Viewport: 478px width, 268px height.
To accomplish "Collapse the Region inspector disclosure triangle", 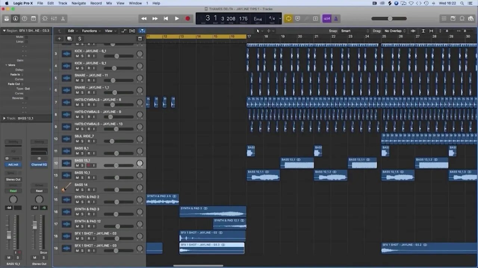I will 4,31.
